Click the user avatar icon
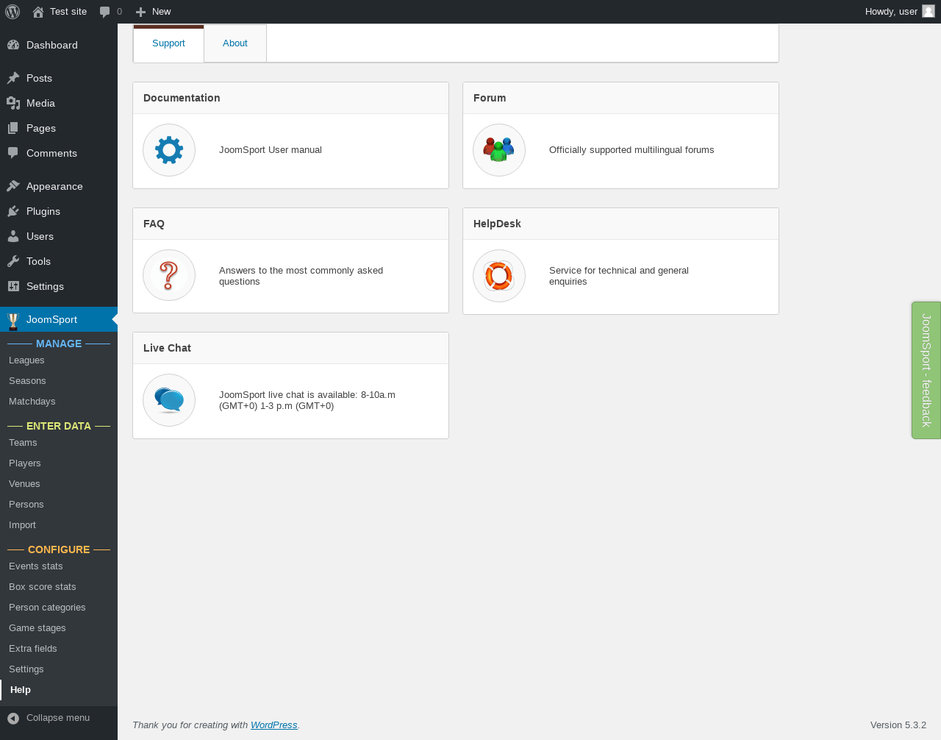This screenshot has width=941, height=740. pos(929,12)
